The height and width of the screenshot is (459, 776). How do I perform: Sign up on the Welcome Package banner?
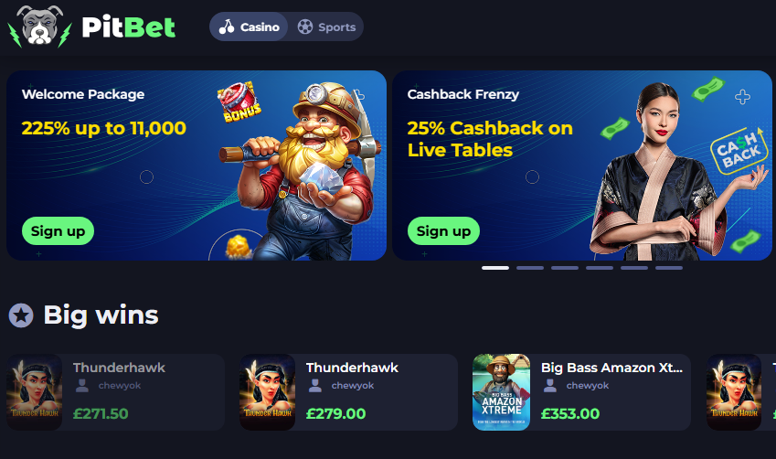point(58,230)
